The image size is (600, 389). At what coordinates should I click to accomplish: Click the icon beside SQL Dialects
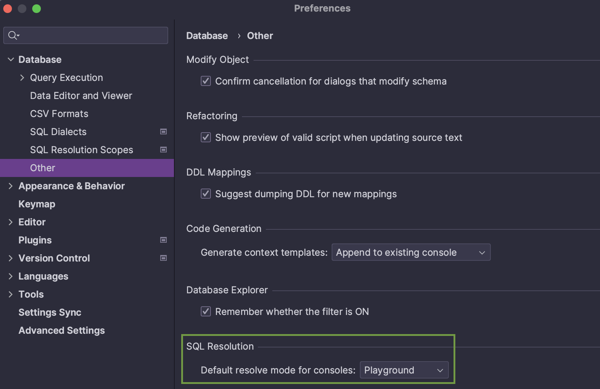[x=163, y=131]
